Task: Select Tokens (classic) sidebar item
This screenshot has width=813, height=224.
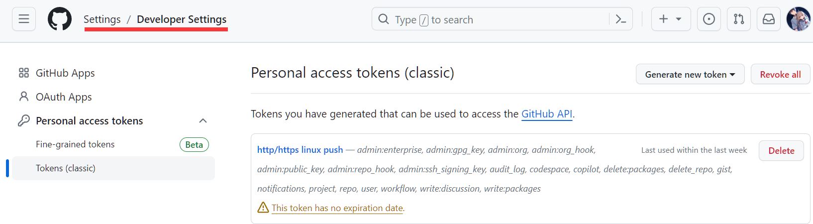Action: click(x=66, y=168)
